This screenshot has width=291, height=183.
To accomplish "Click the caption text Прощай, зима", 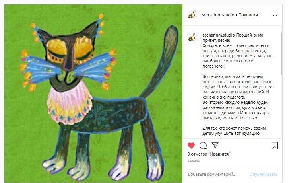I will [250, 35].
